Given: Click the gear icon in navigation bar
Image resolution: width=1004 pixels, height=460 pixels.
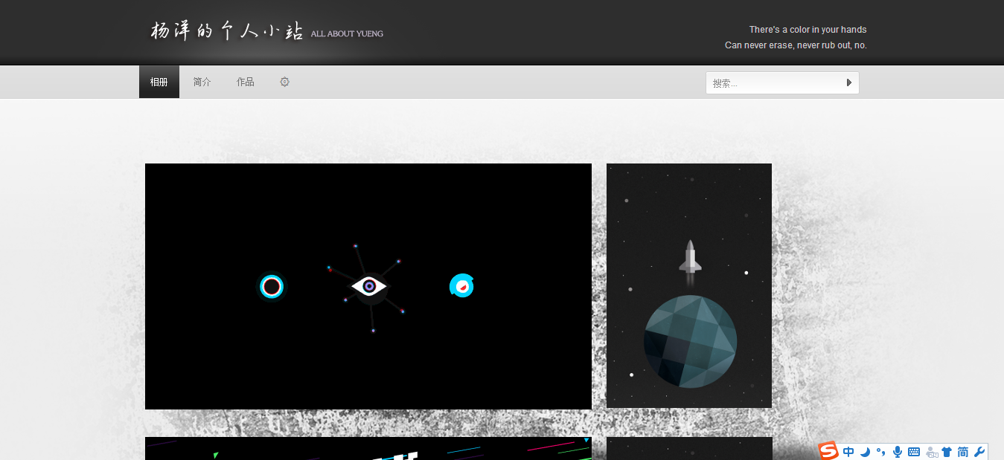Looking at the screenshot, I should coord(284,82).
